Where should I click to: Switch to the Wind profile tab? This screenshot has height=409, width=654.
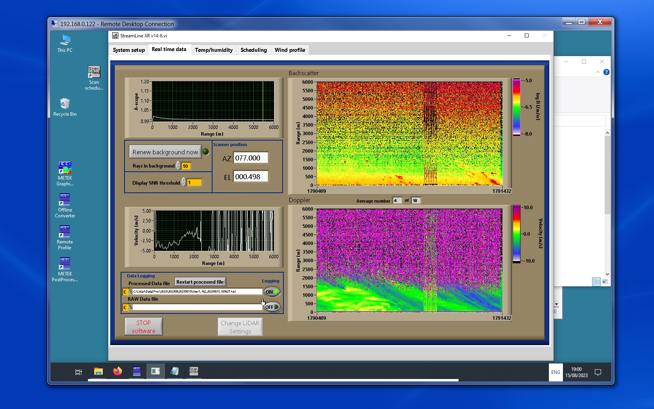coord(290,50)
